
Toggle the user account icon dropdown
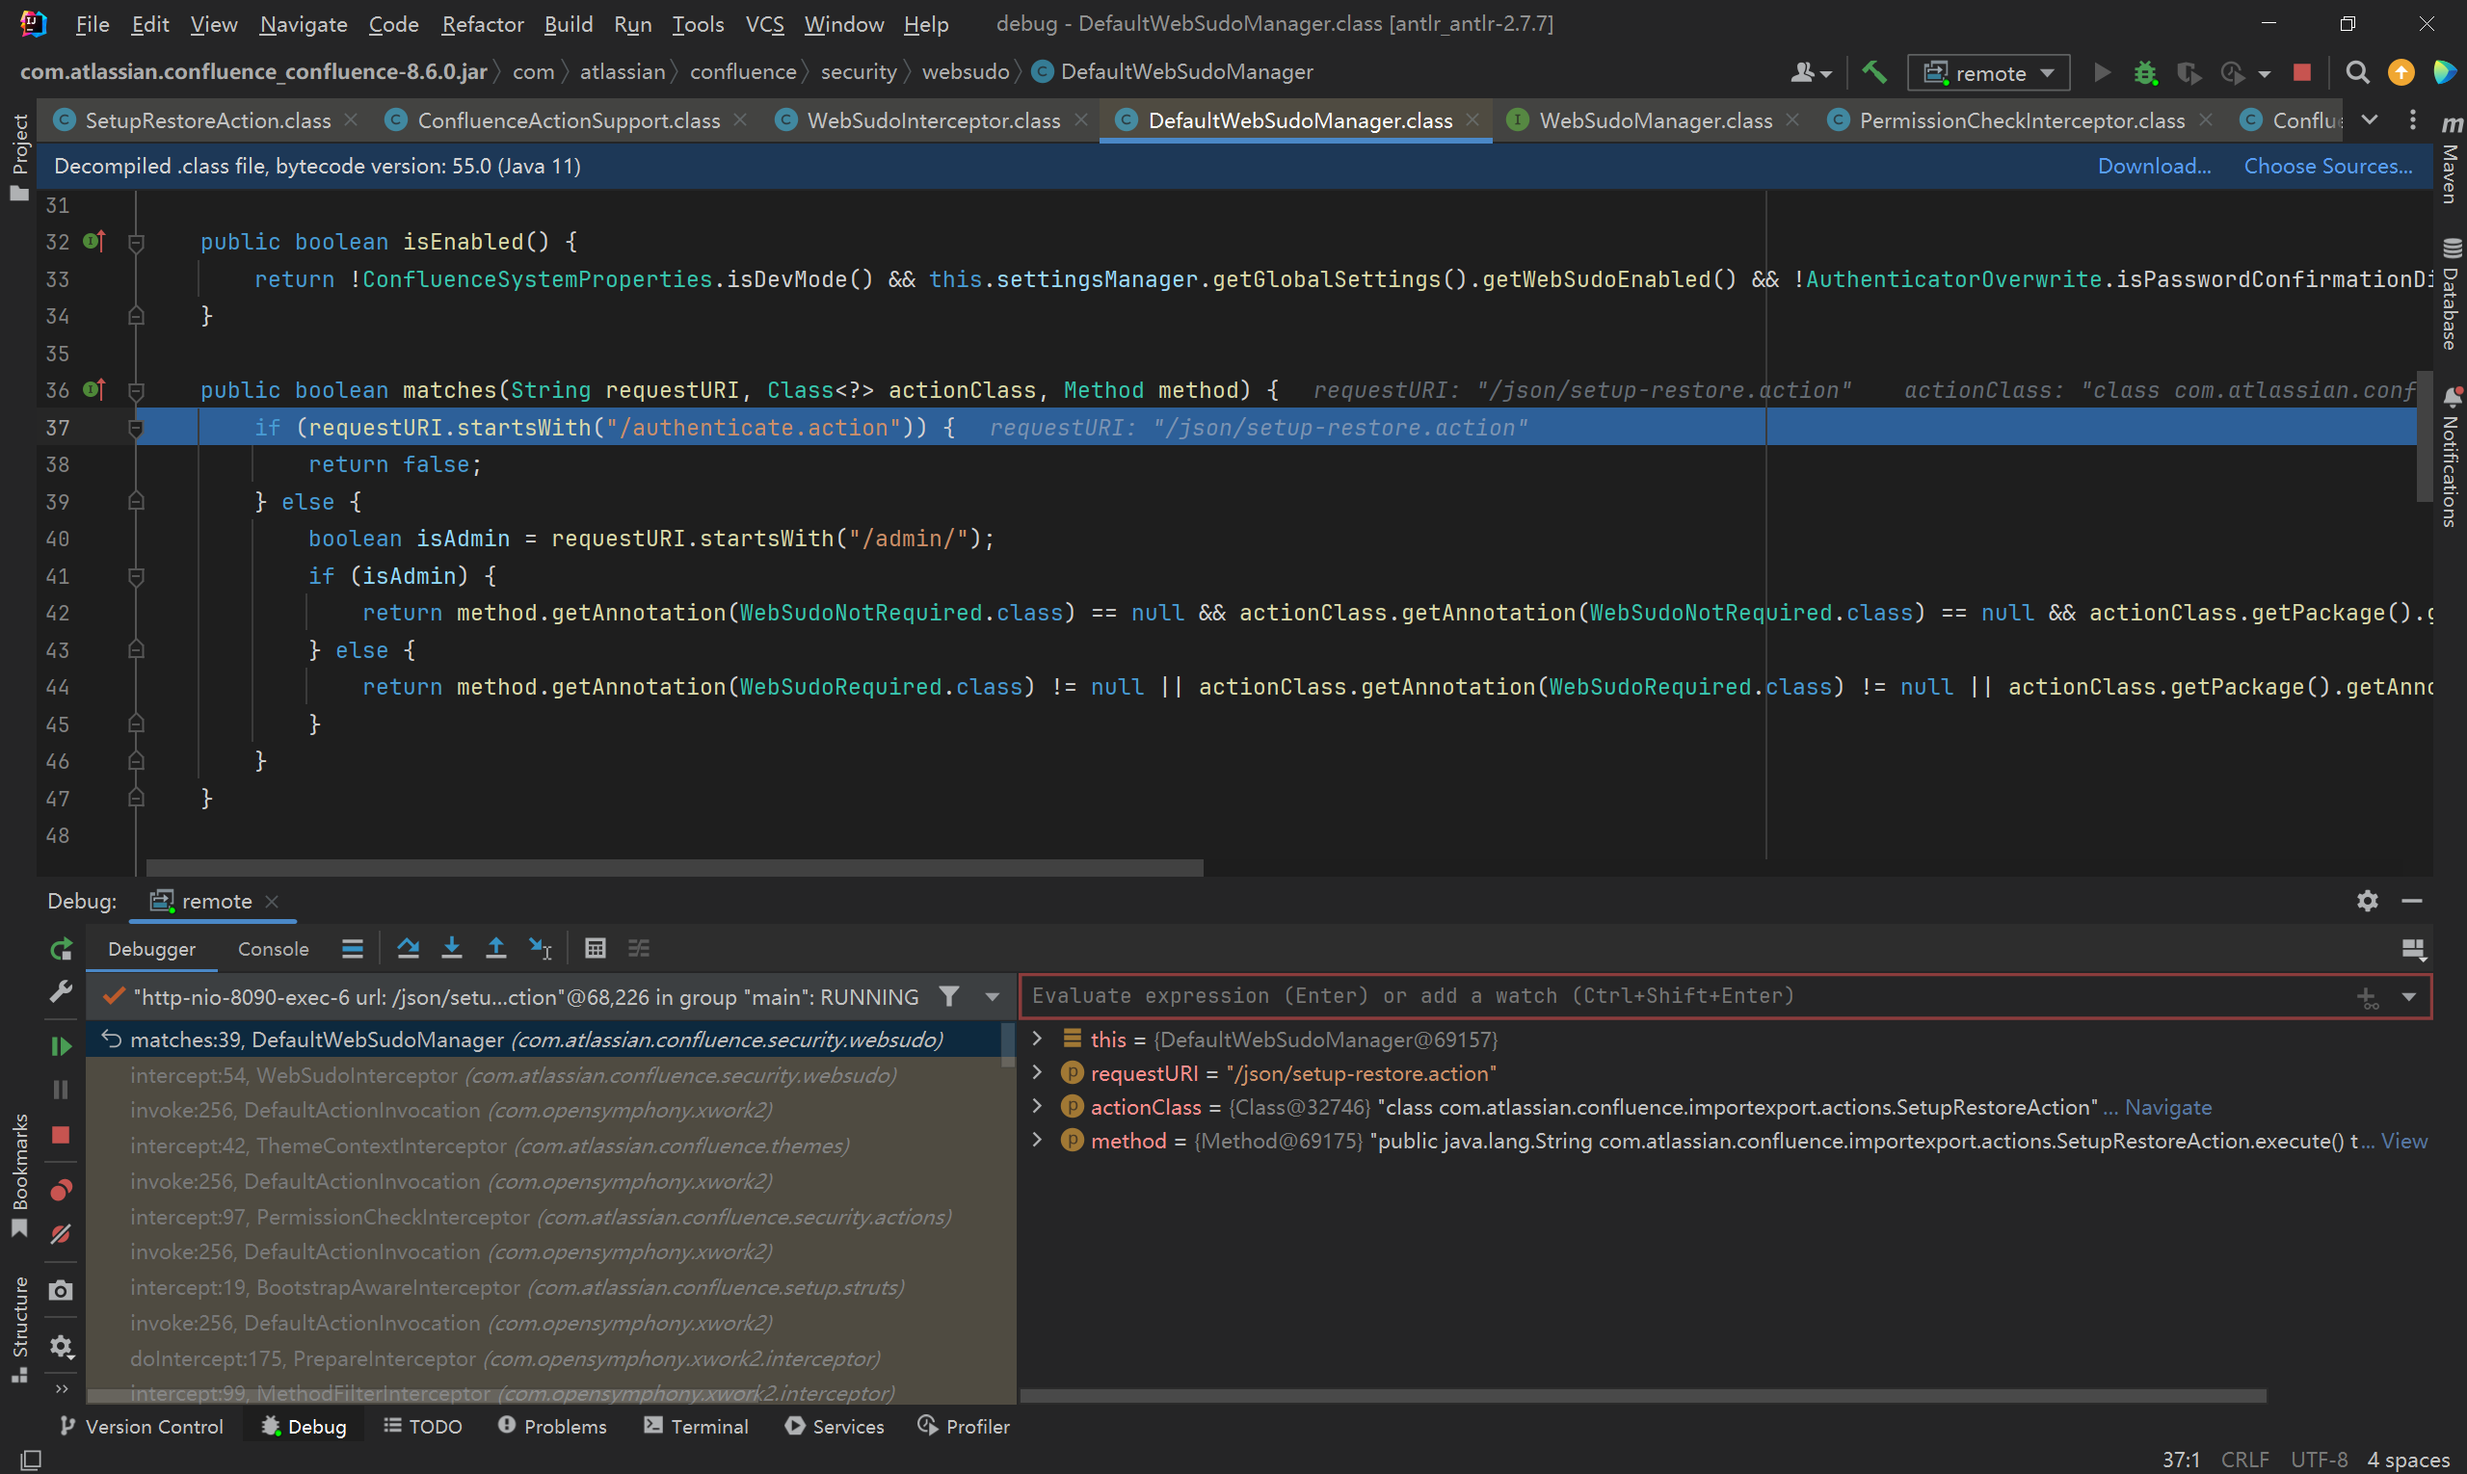pyautogui.click(x=1811, y=72)
